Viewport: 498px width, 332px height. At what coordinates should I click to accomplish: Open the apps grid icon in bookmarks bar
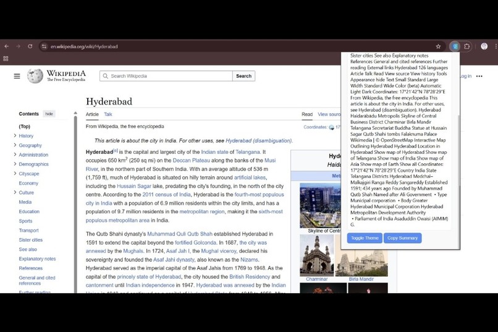click(x=6, y=59)
